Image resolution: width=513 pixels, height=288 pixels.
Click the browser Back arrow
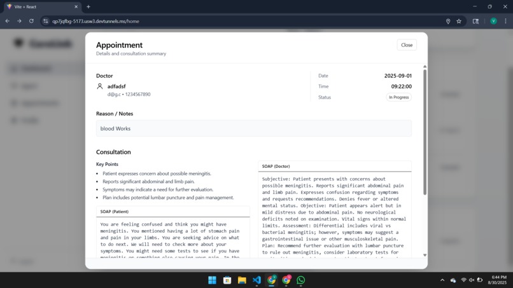pyautogui.click(x=7, y=21)
